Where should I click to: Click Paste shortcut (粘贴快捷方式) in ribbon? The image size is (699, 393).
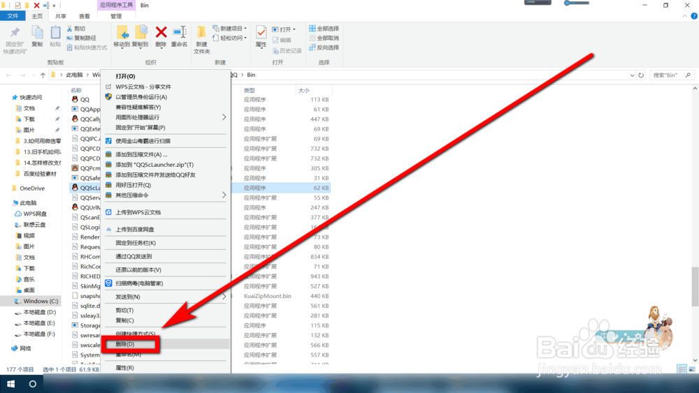[87, 47]
